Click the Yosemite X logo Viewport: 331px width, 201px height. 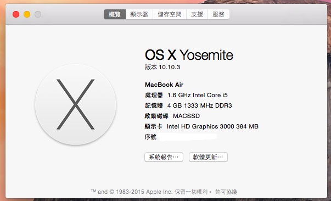pos(75,104)
